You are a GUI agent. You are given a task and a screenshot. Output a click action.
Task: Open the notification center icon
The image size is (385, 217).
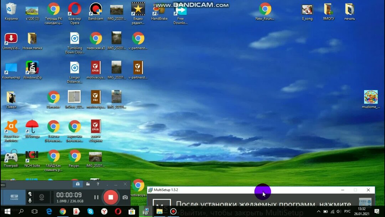[x=377, y=211]
